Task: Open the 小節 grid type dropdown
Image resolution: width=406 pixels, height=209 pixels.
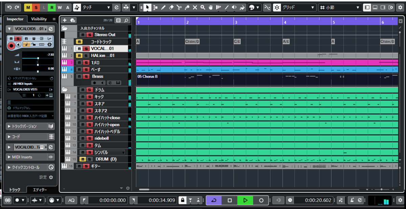Action: point(340,7)
